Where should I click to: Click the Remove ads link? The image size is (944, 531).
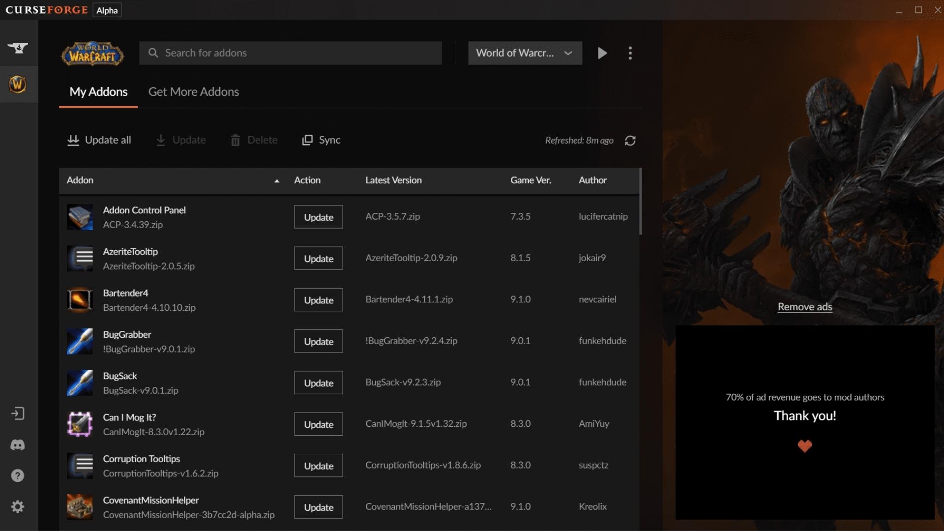pyautogui.click(x=805, y=307)
